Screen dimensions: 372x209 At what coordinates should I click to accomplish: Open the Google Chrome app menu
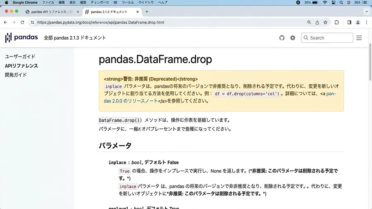25,2
